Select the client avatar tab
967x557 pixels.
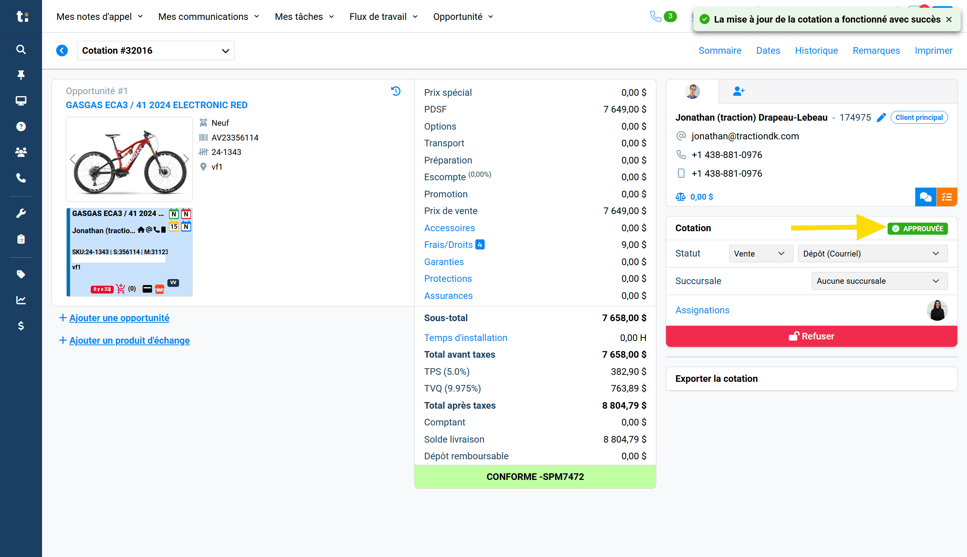(x=692, y=91)
